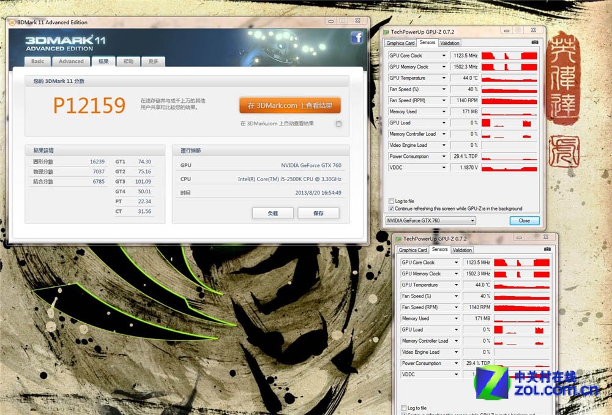Click the 负载 load button in 3DMark 11
This screenshot has height=415, width=612.
pyautogui.click(x=273, y=213)
